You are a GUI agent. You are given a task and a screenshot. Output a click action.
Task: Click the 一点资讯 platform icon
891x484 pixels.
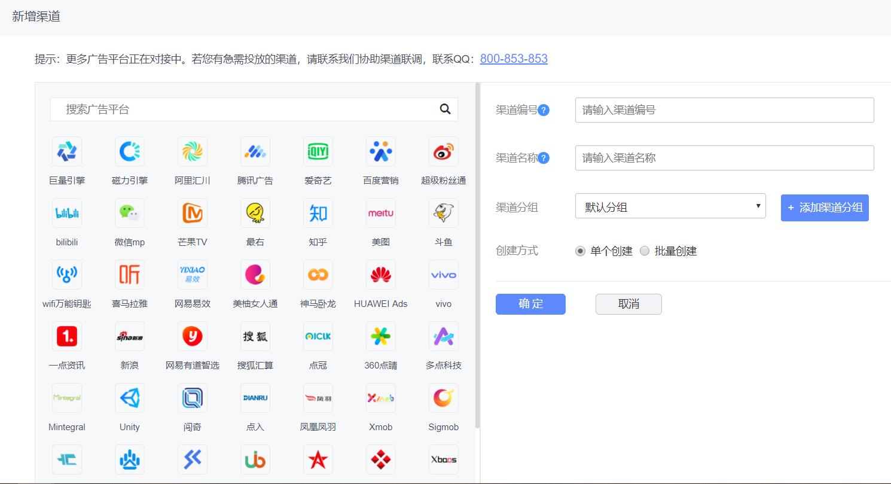coord(67,336)
